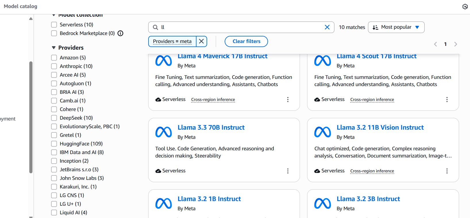The image size is (470, 218).
Task: Click the info icon beside Bedrock Marketplace
Action: click(121, 33)
